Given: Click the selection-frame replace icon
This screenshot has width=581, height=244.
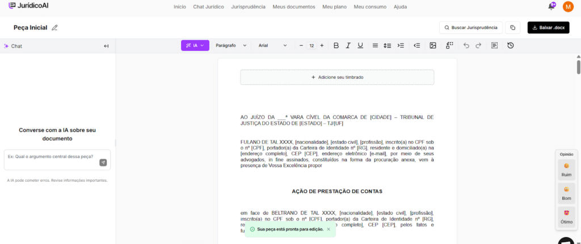Looking at the screenshot, I should click(x=449, y=45).
